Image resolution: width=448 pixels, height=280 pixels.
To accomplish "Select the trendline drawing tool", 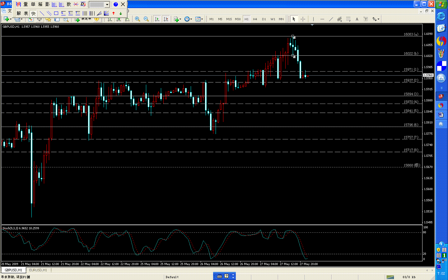I will (x=331, y=19).
